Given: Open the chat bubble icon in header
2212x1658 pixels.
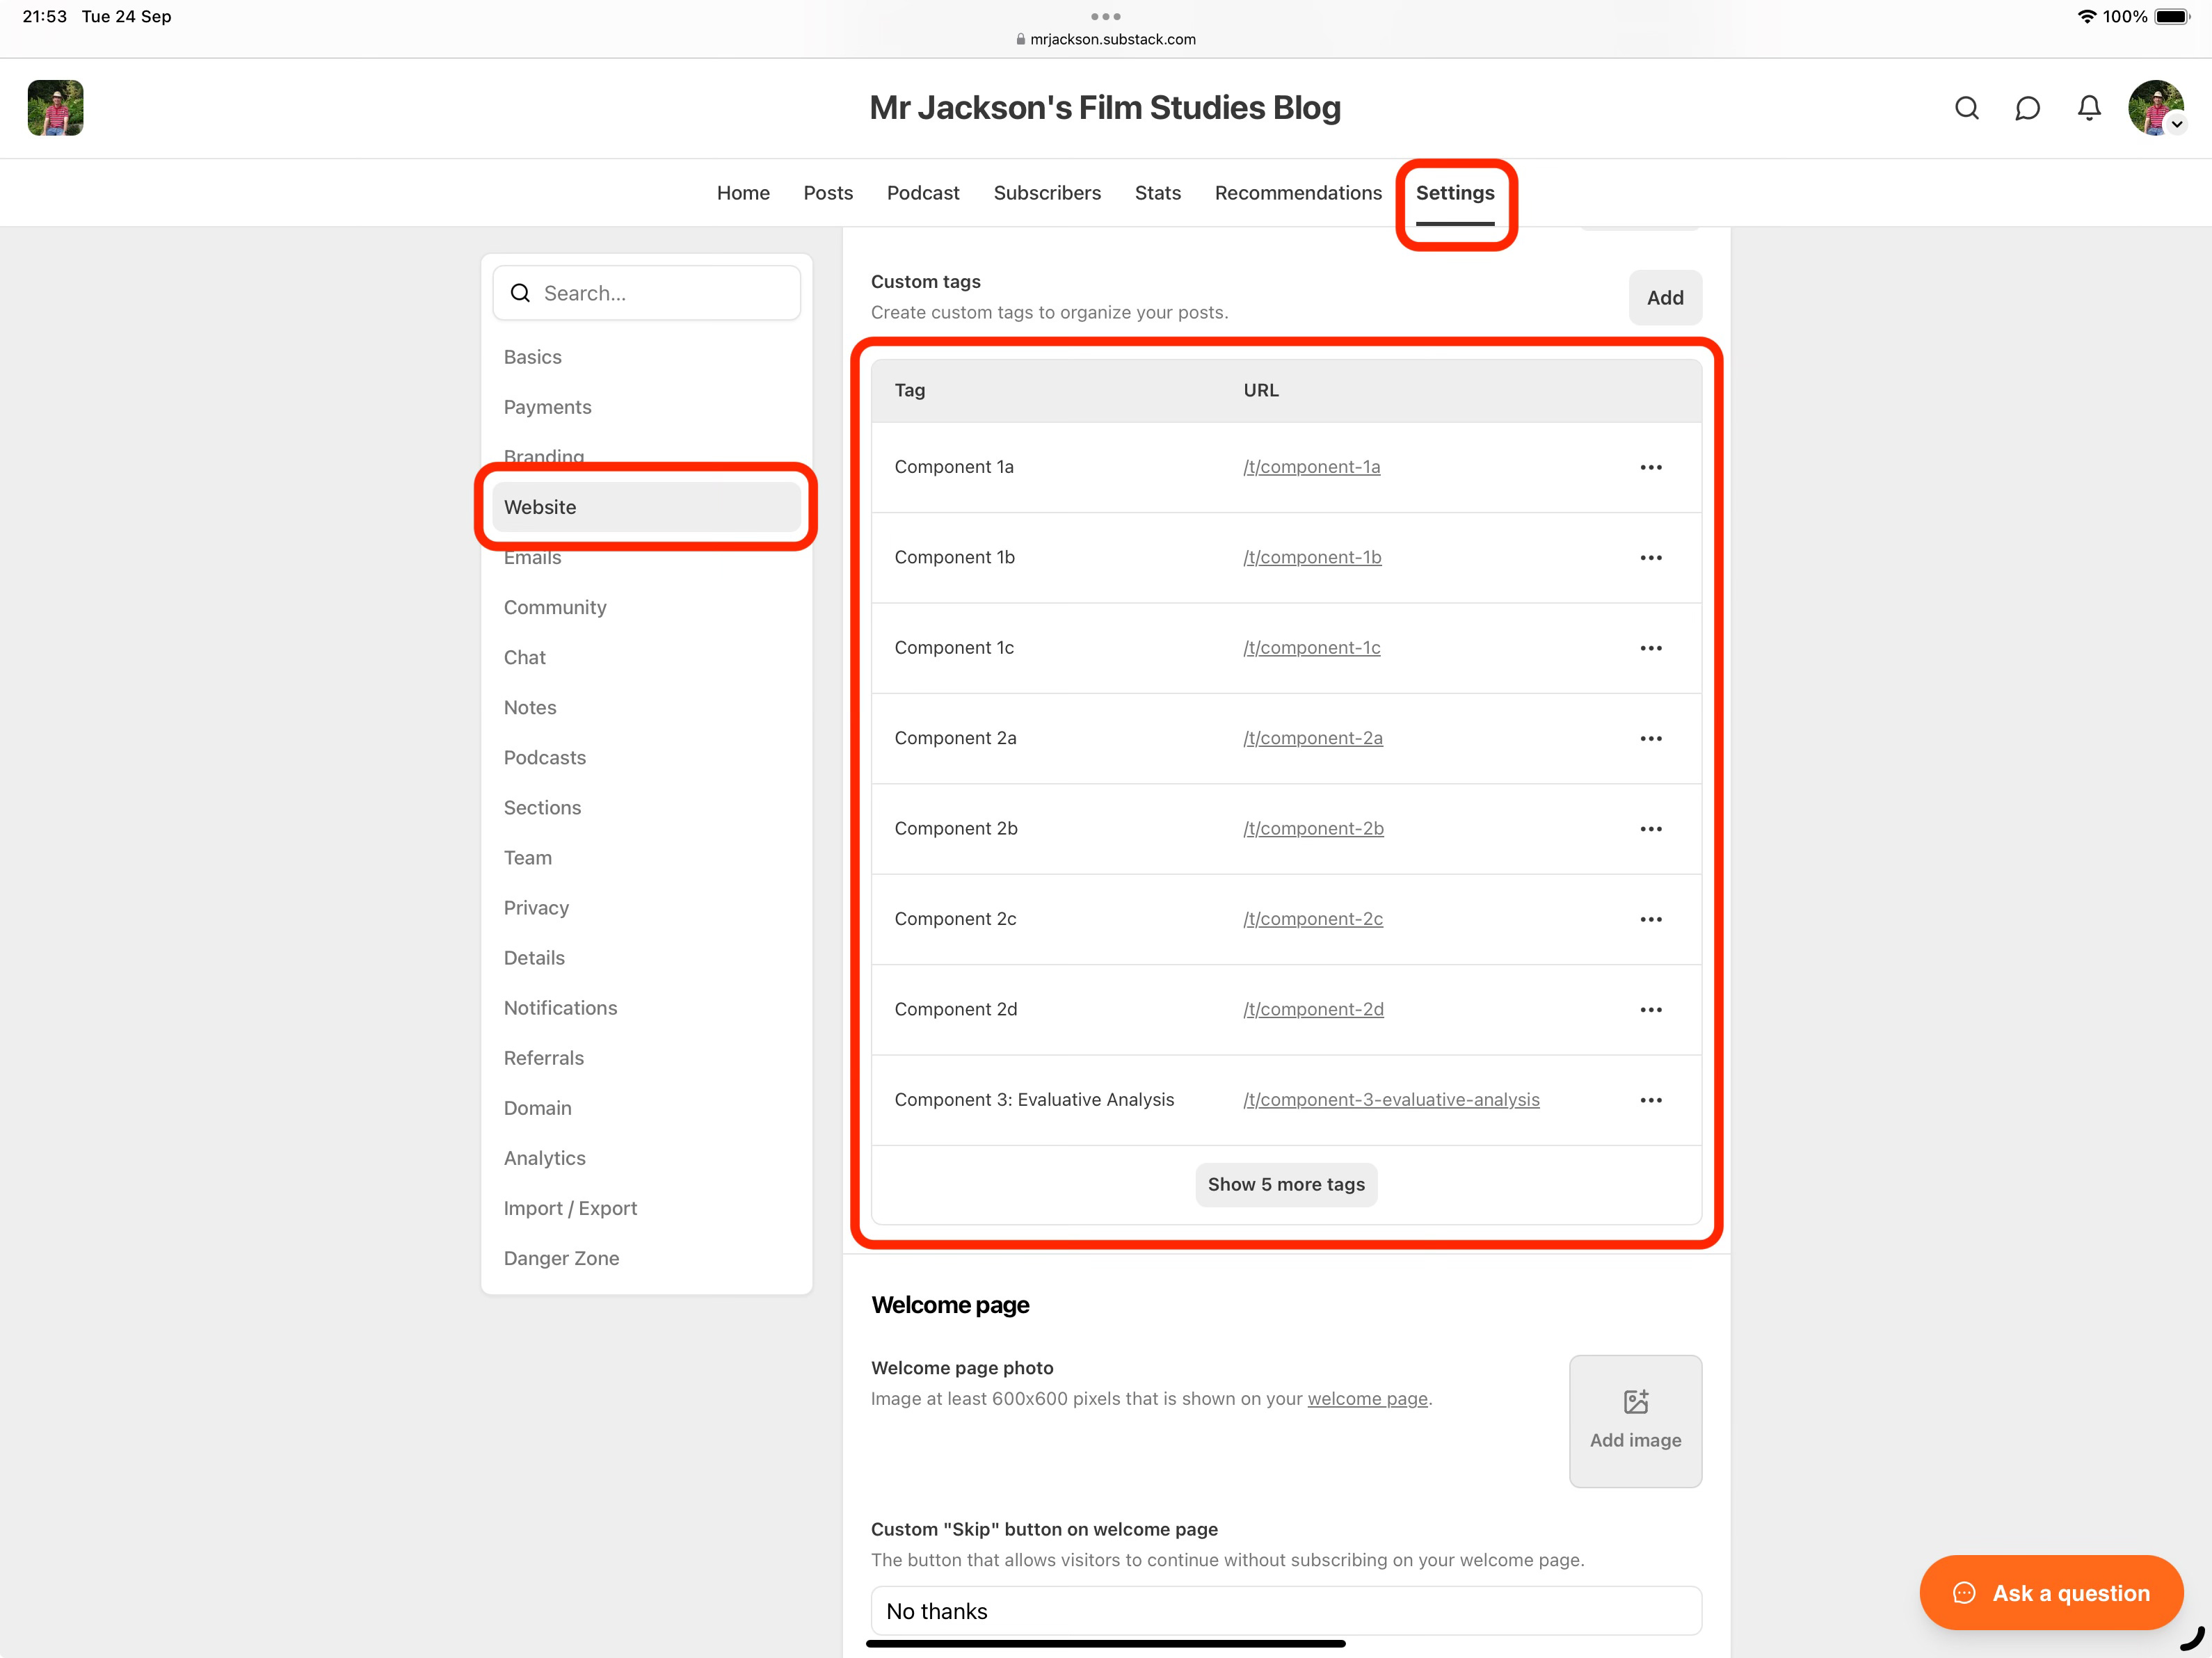Looking at the screenshot, I should (2027, 108).
